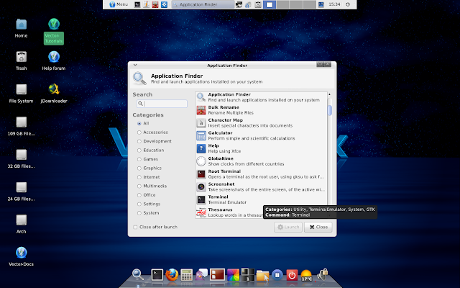Select the 109 GB filesystem drive icon
The height and width of the screenshot is (288, 460).
[x=21, y=122]
